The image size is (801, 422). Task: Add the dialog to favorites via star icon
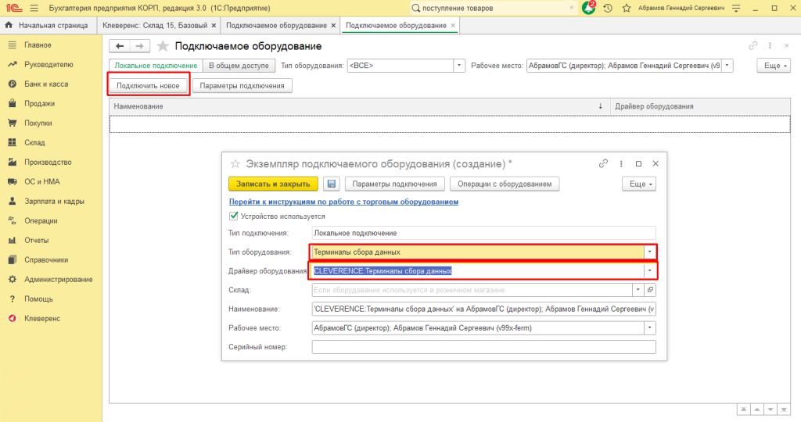[x=234, y=163]
